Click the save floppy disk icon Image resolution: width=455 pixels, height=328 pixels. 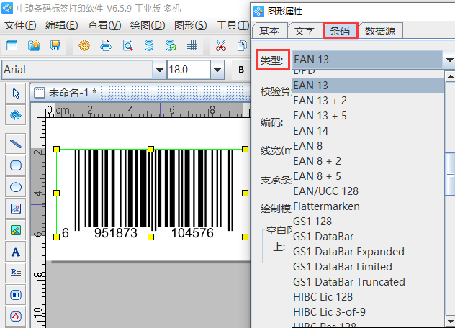coord(55,45)
